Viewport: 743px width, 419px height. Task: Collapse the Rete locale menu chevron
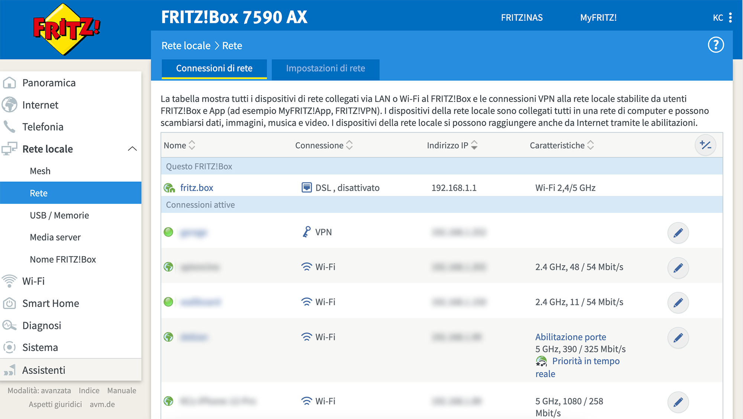point(132,149)
